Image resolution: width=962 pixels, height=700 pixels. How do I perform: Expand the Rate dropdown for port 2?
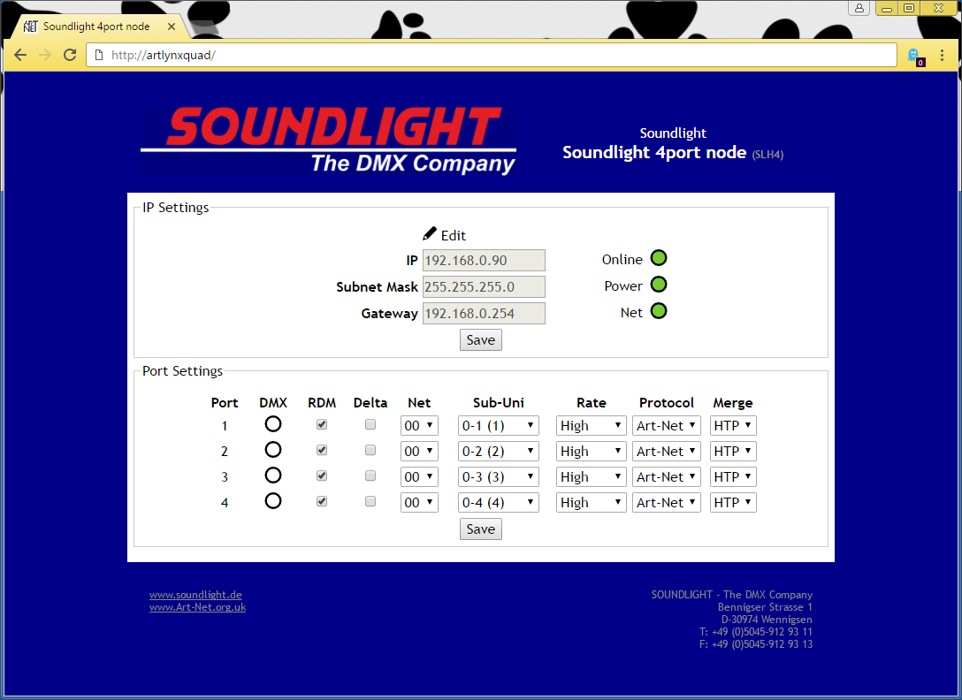591,452
